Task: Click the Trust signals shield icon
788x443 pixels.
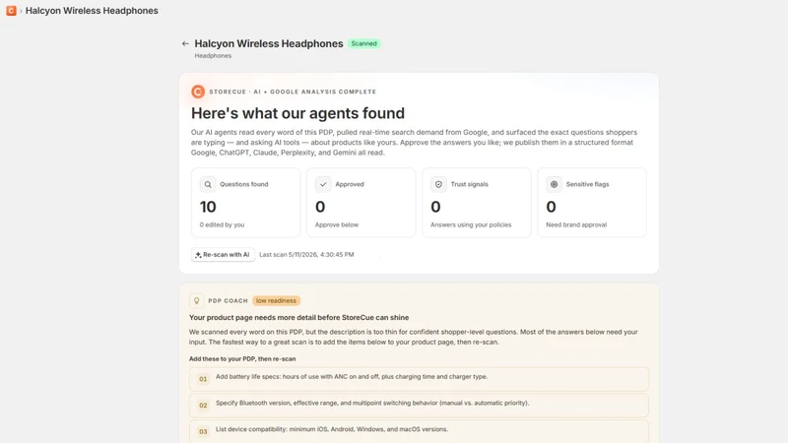Action: [438, 184]
